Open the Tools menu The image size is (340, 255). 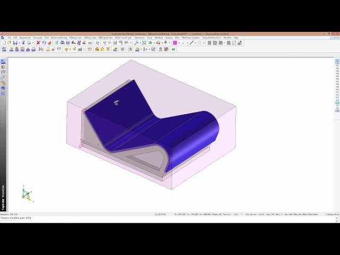pos(149,38)
